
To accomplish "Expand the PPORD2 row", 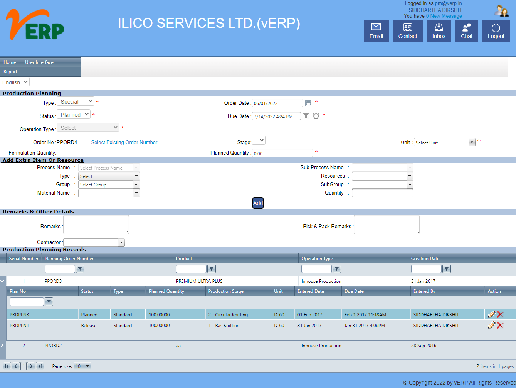I will [x=2, y=345].
